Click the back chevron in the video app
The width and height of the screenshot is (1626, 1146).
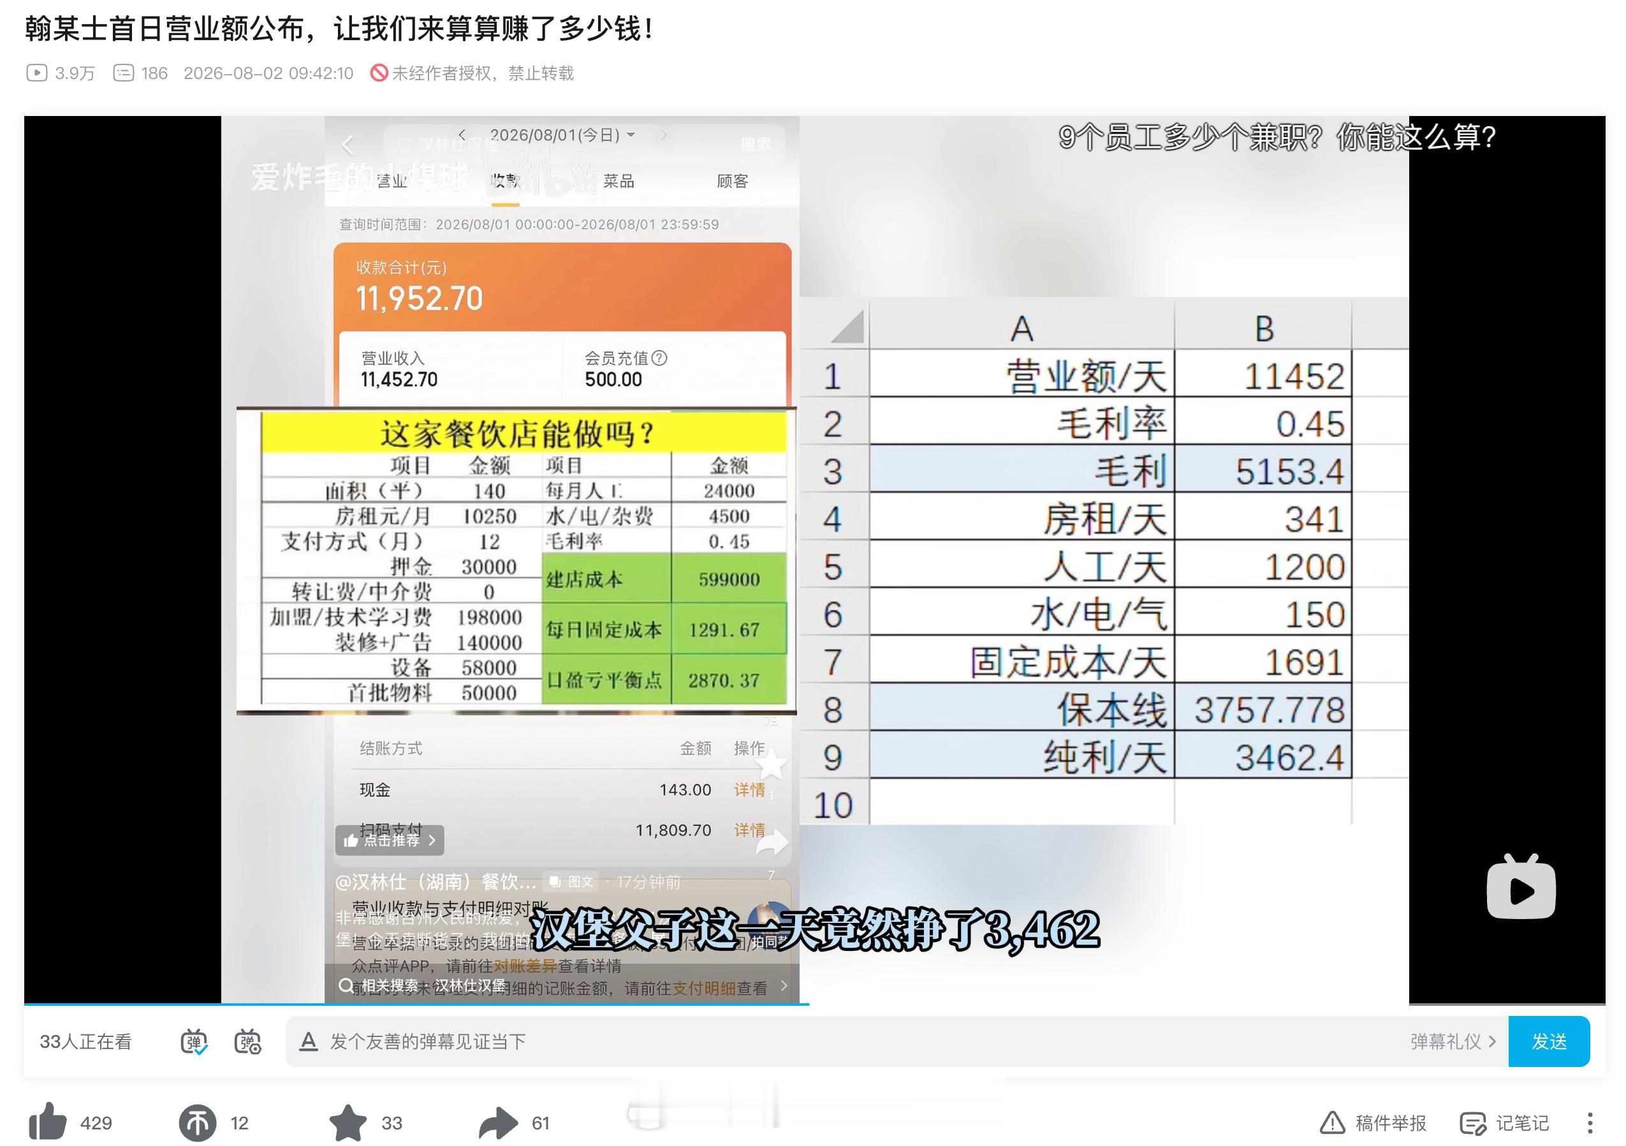point(347,146)
